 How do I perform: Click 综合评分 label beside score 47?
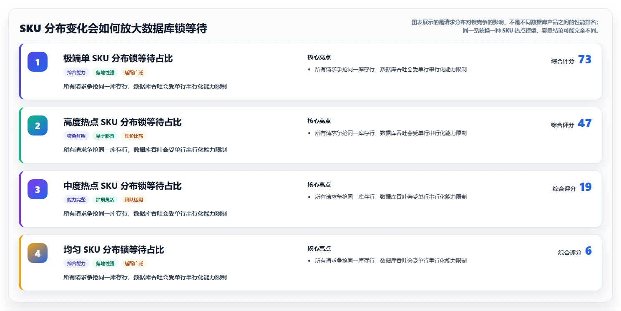click(x=563, y=125)
